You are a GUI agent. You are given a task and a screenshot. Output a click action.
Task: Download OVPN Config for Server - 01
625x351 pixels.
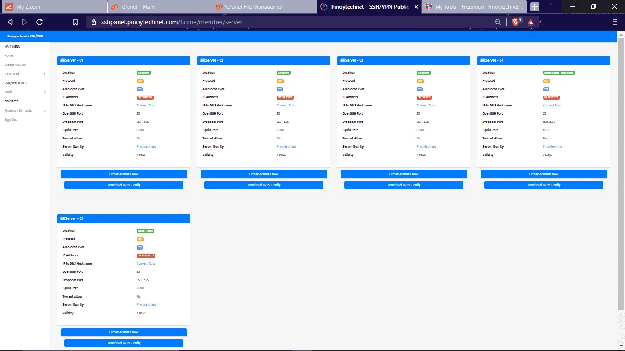tap(124, 185)
